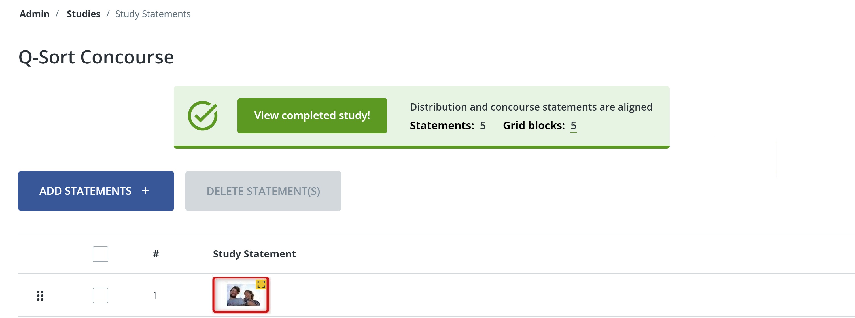
Task: Grab the drag handle for statement 1
Action: click(40, 295)
